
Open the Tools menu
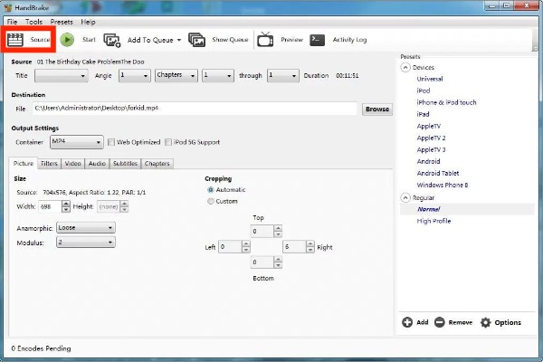34,22
